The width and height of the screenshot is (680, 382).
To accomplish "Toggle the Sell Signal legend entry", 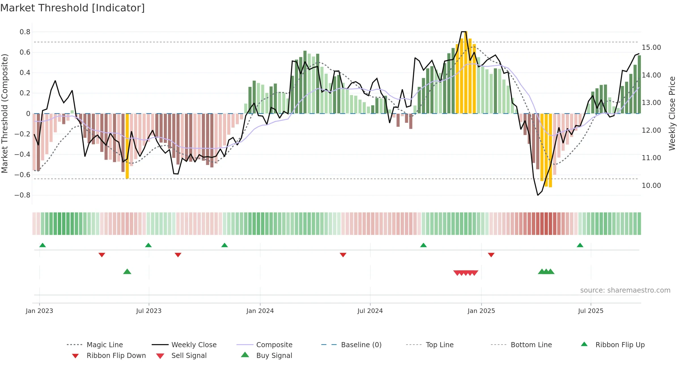I will 181,355.
